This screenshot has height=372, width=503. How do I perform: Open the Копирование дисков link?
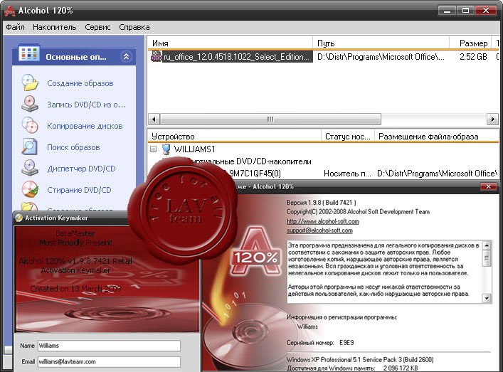(x=85, y=126)
